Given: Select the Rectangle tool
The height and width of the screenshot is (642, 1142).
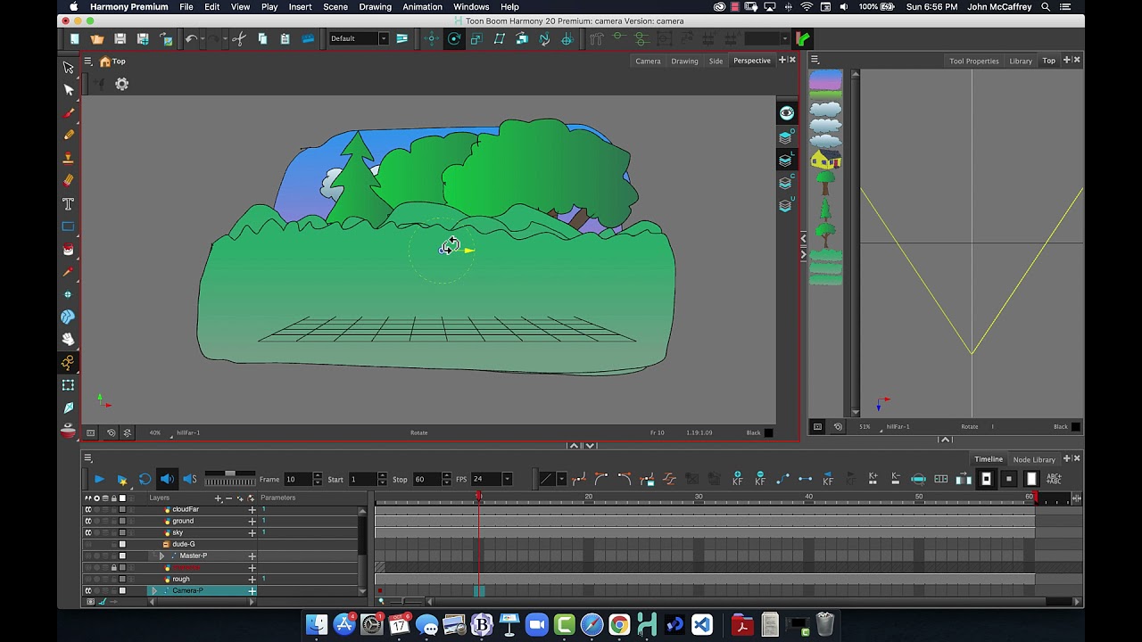Looking at the screenshot, I should (68, 226).
